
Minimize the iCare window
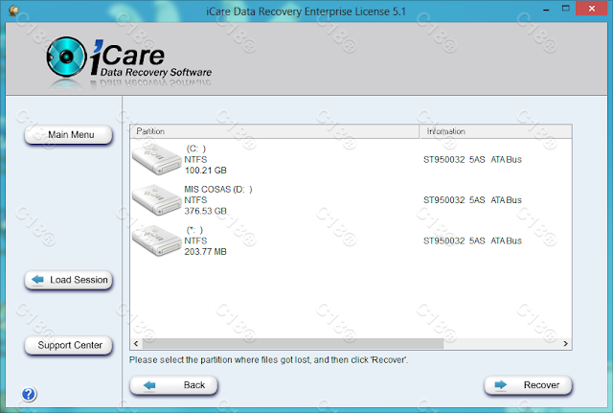point(546,9)
